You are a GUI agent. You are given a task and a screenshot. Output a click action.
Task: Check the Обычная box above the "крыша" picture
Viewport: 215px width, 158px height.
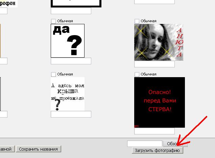click(x=53, y=74)
